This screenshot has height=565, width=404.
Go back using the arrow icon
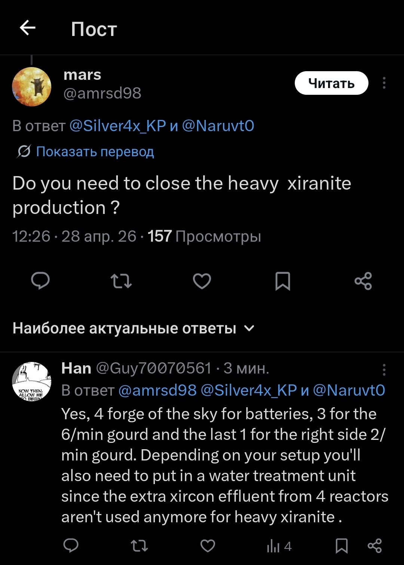click(27, 28)
